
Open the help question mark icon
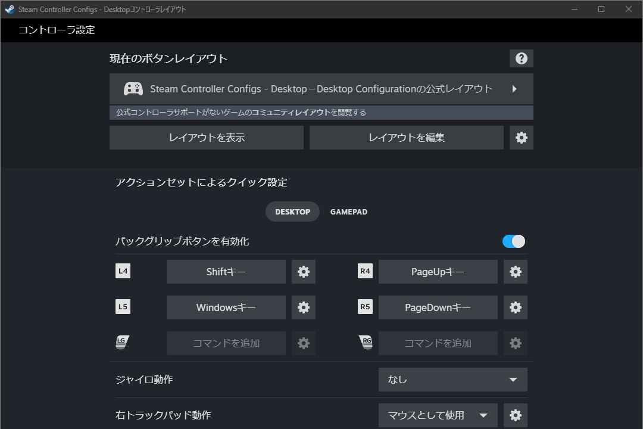[x=521, y=58]
